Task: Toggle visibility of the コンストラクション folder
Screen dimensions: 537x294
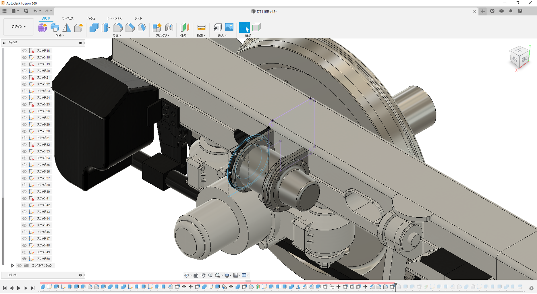Action: 19,266
